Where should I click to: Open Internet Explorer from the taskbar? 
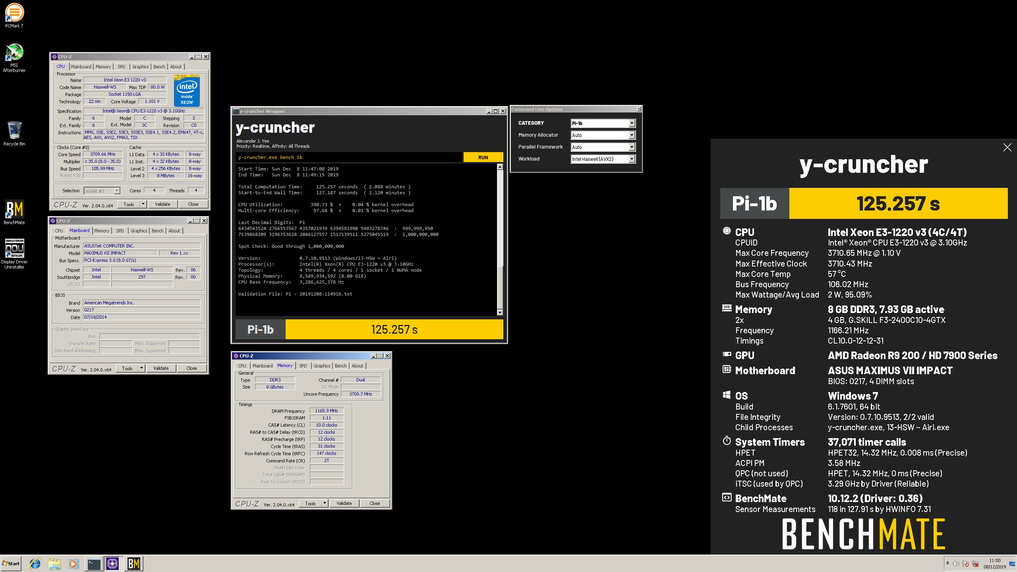(35, 563)
